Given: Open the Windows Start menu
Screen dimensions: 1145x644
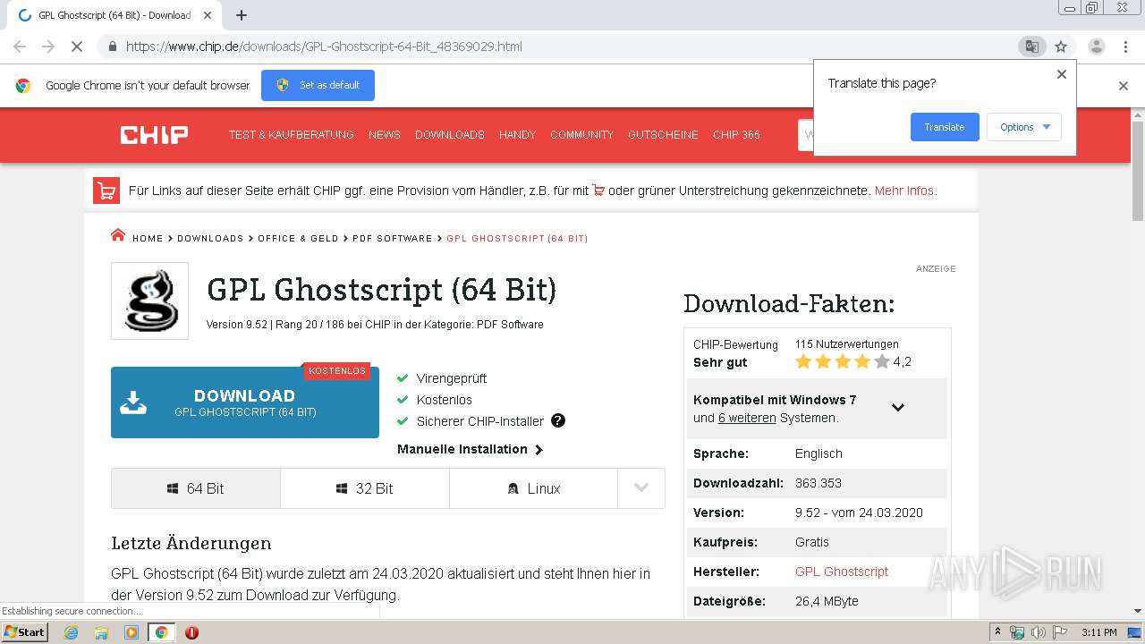Looking at the screenshot, I should (x=24, y=632).
